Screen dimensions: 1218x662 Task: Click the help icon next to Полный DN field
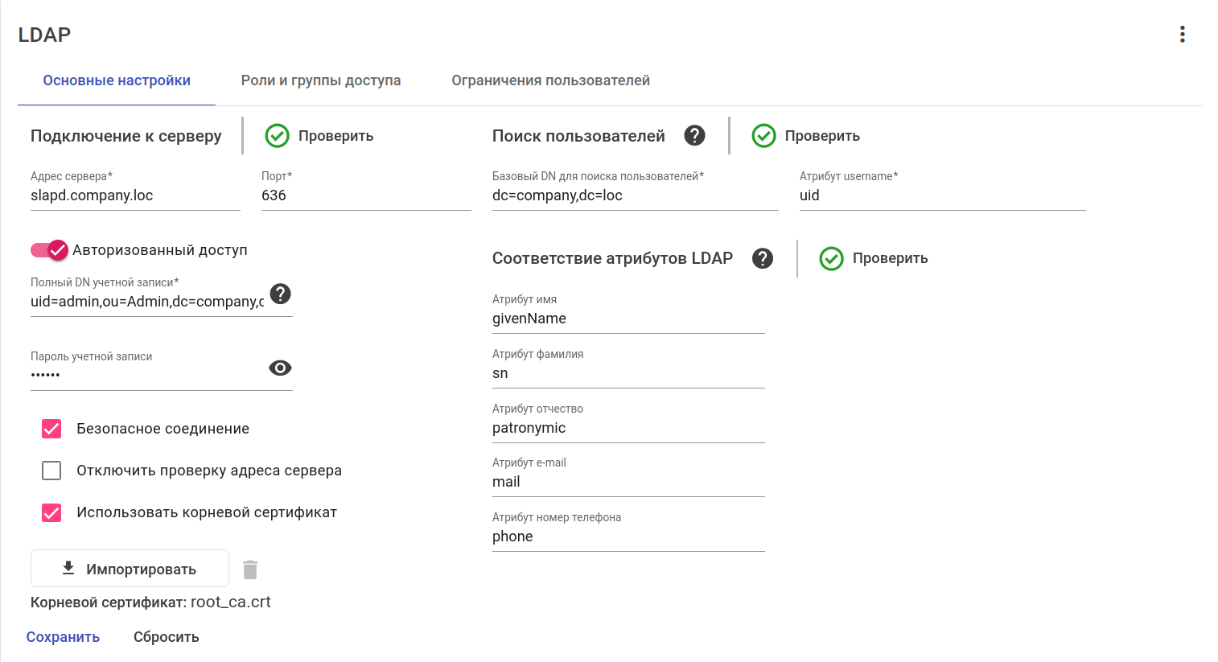click(280, 294)
